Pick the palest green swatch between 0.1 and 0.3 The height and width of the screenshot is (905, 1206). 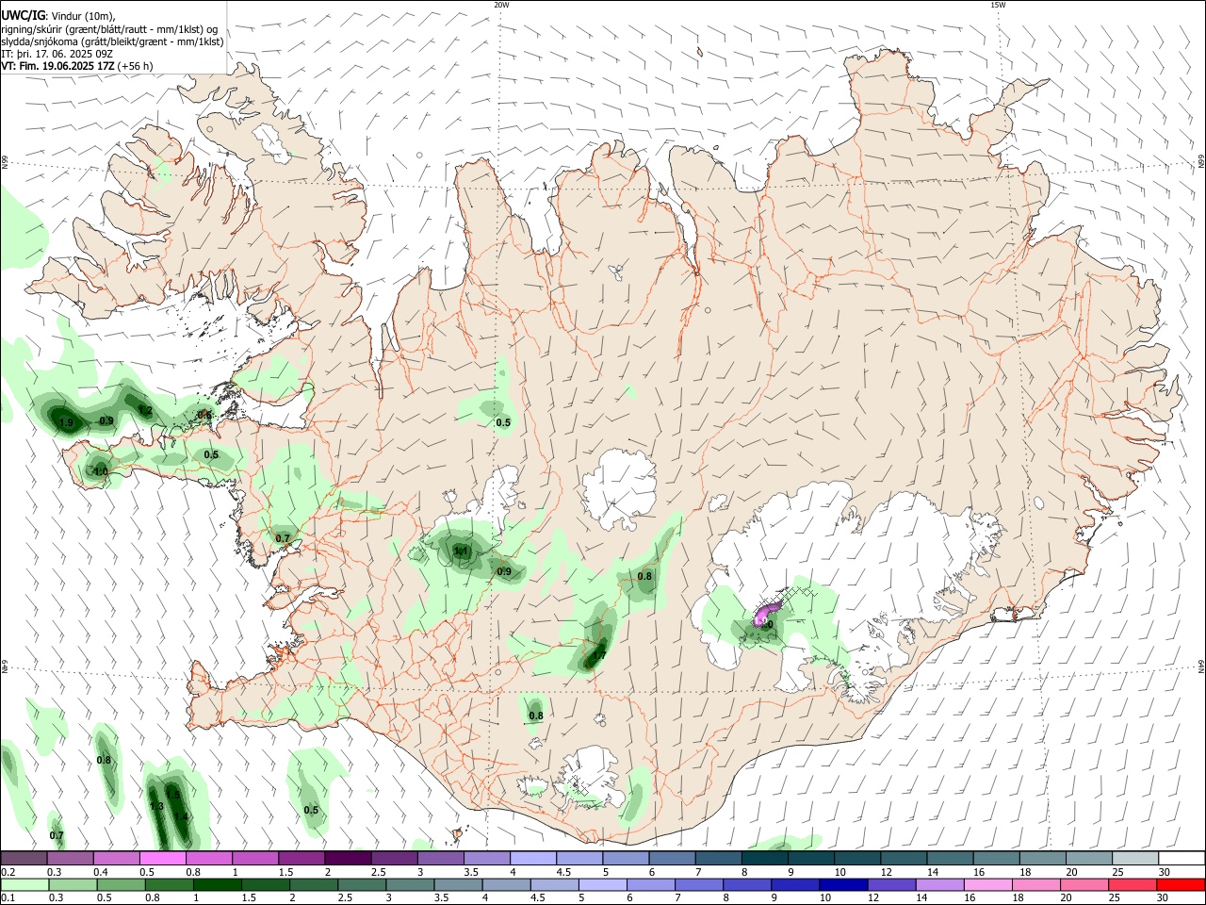(x=24, y=884)
